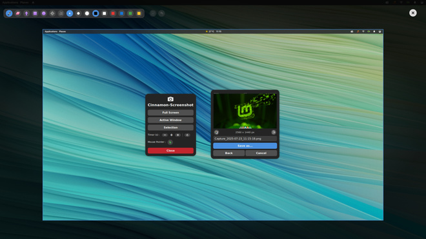The image size is (426, 239).
Task: Pick the purple circle shape tool
Action: (x=44, y=14)
